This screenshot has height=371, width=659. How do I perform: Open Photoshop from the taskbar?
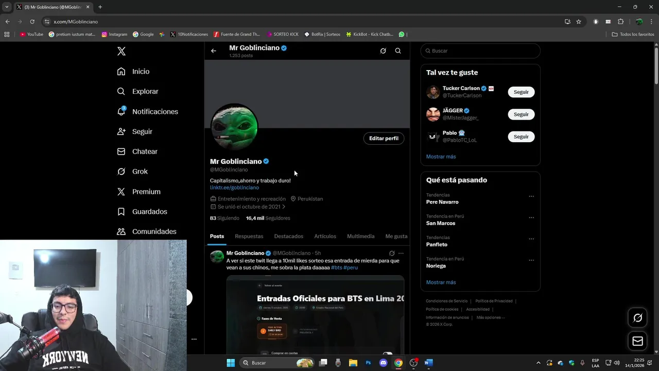368,363
